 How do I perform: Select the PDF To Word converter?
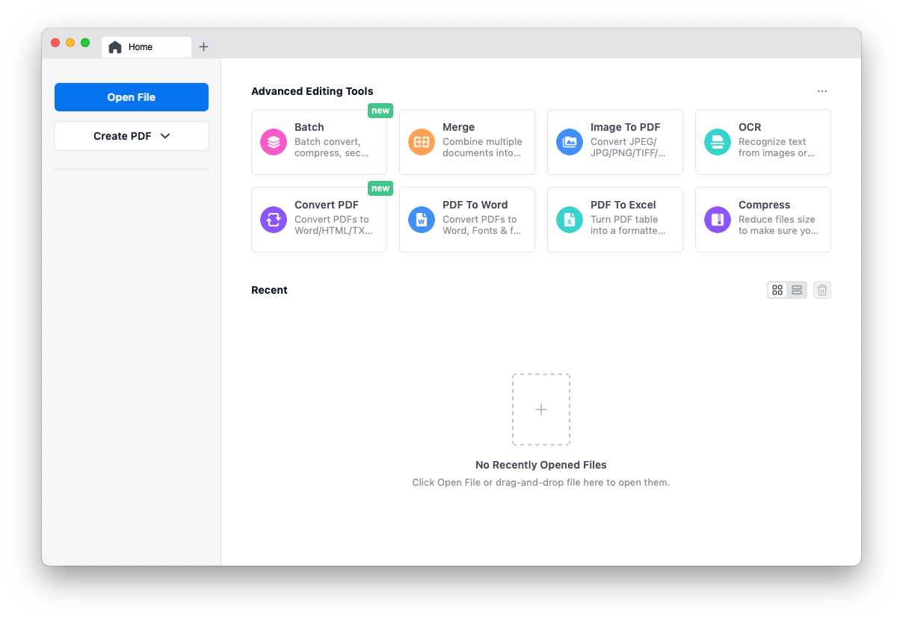click(466, 220)
